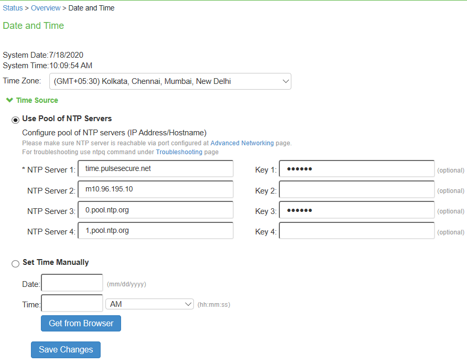Click the Key 1 password field

click(356, 169)
